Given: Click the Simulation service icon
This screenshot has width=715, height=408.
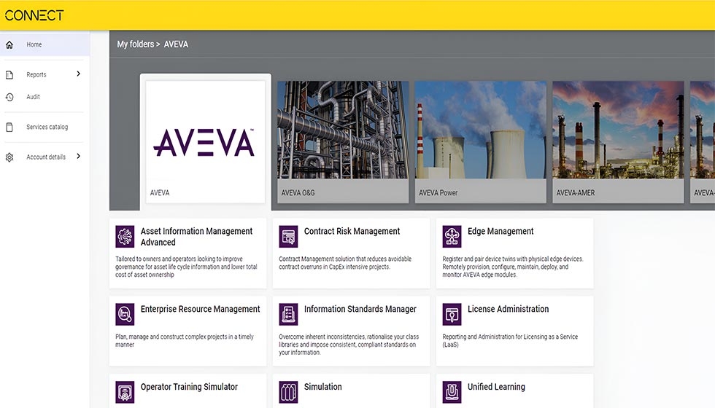Looking at the screenshot, I should coord(288,392).
